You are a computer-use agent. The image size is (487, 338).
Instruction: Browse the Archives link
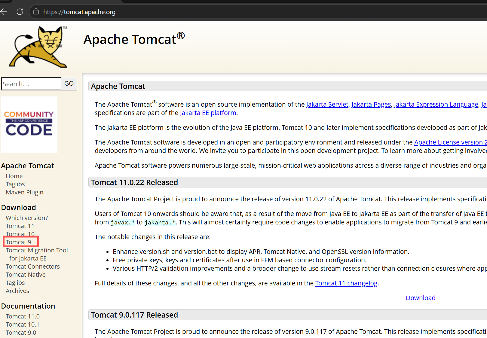tap(17, 291)
